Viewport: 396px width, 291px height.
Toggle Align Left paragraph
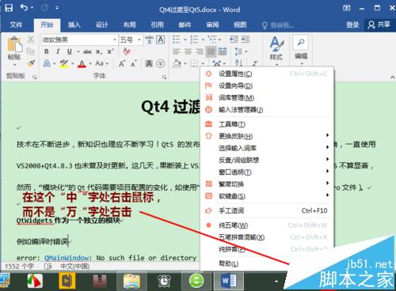click(x=177, y=51)
